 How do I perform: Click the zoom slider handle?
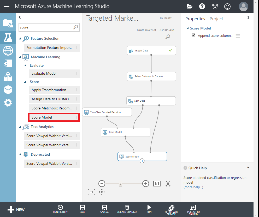(x=120, y=184)
